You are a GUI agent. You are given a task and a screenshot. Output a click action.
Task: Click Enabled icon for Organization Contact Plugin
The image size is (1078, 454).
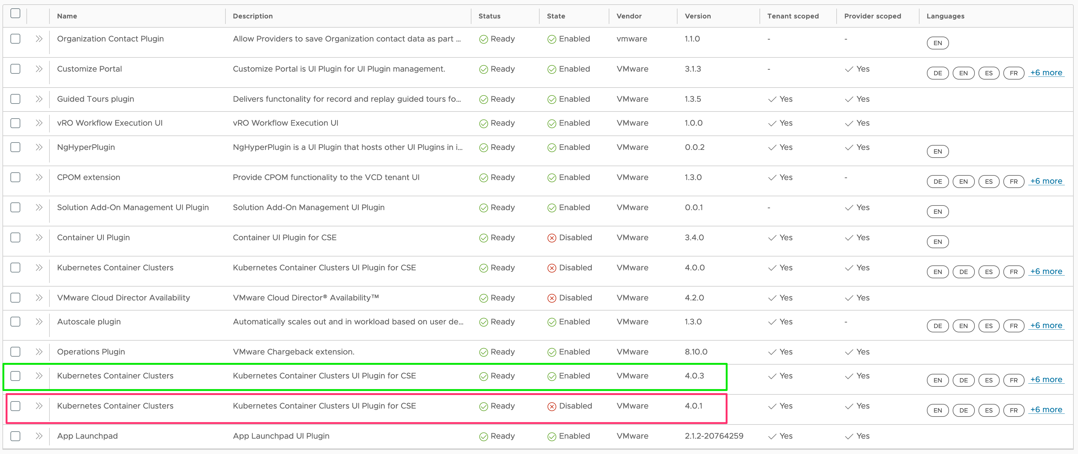point(552,40)
